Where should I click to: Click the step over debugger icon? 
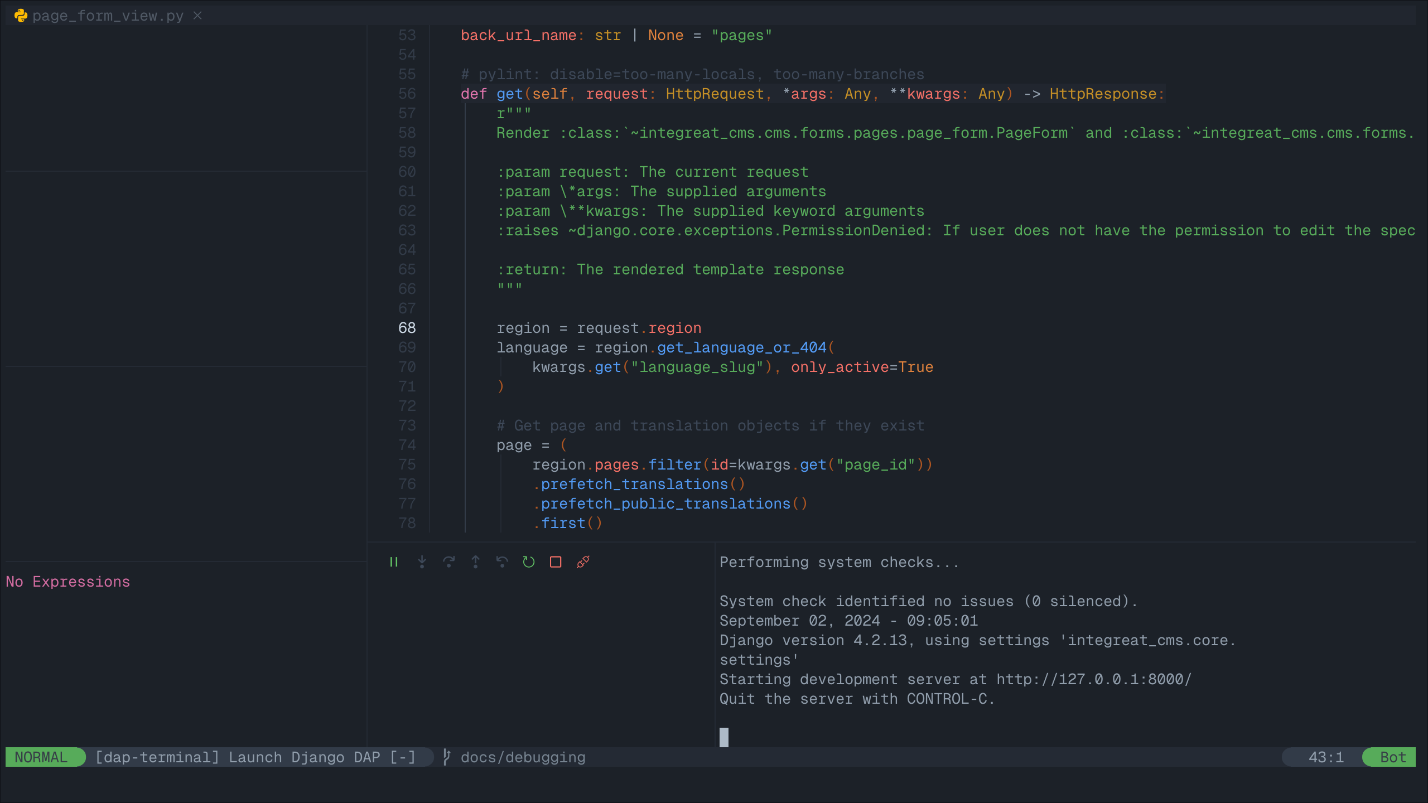[449, 562]
